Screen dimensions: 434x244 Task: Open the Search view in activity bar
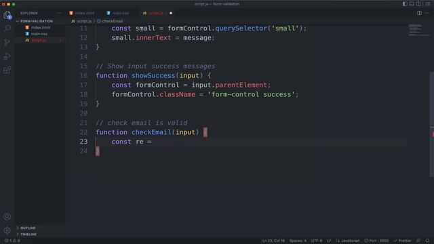point(7,28)
